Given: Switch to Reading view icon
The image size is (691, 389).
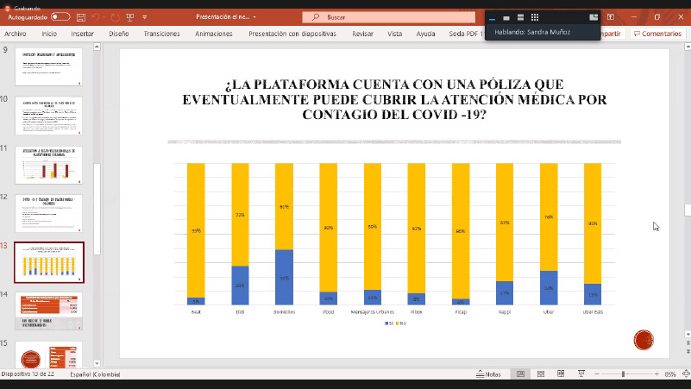Looking at the screenshot, I should (x=561, y=374).
